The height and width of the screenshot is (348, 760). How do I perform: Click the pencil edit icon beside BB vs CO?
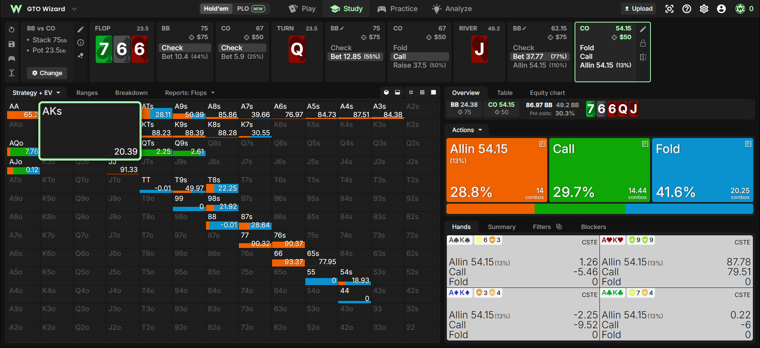(x=81, y=29)
